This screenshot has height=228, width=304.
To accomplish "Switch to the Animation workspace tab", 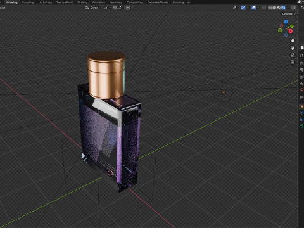I will pos(99,3).
